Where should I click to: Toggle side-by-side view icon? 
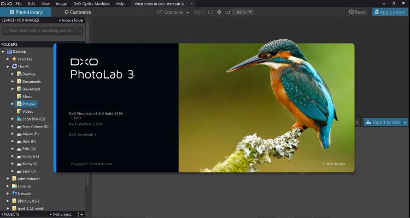198,12
